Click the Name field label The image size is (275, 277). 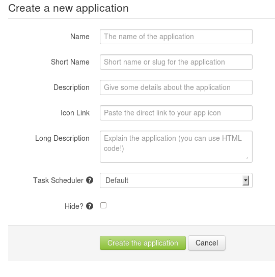(80, 37)
